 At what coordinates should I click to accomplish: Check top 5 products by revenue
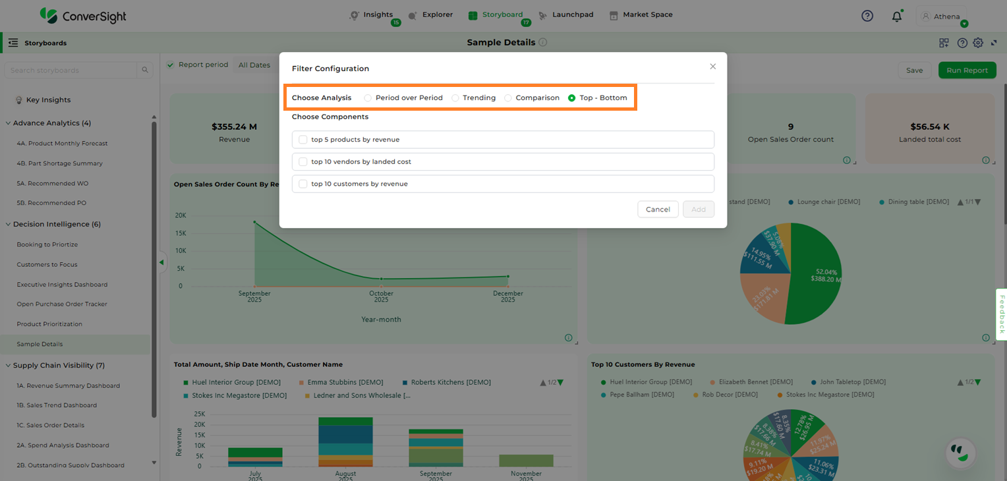303,140
